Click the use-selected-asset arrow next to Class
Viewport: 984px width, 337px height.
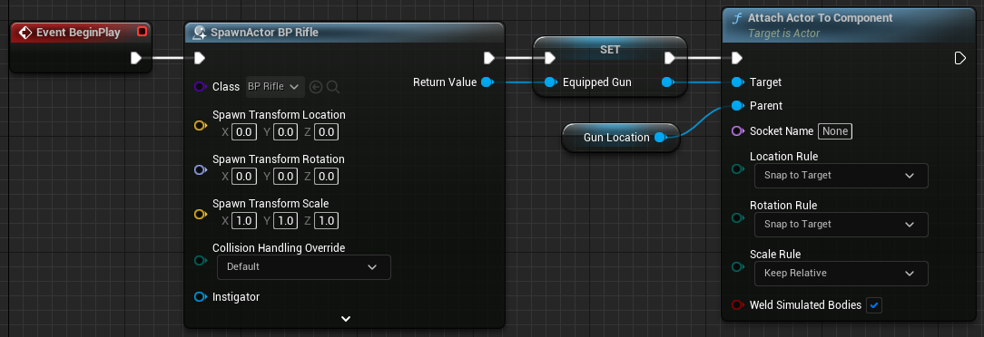(316, 87)
